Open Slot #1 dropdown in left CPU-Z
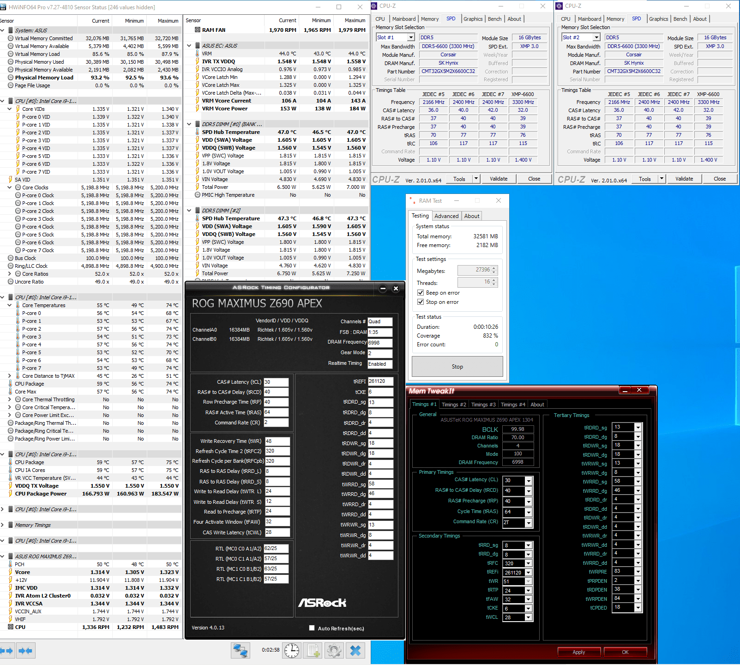The width and height of the screenshot is (740, 665). coord(411,37)
